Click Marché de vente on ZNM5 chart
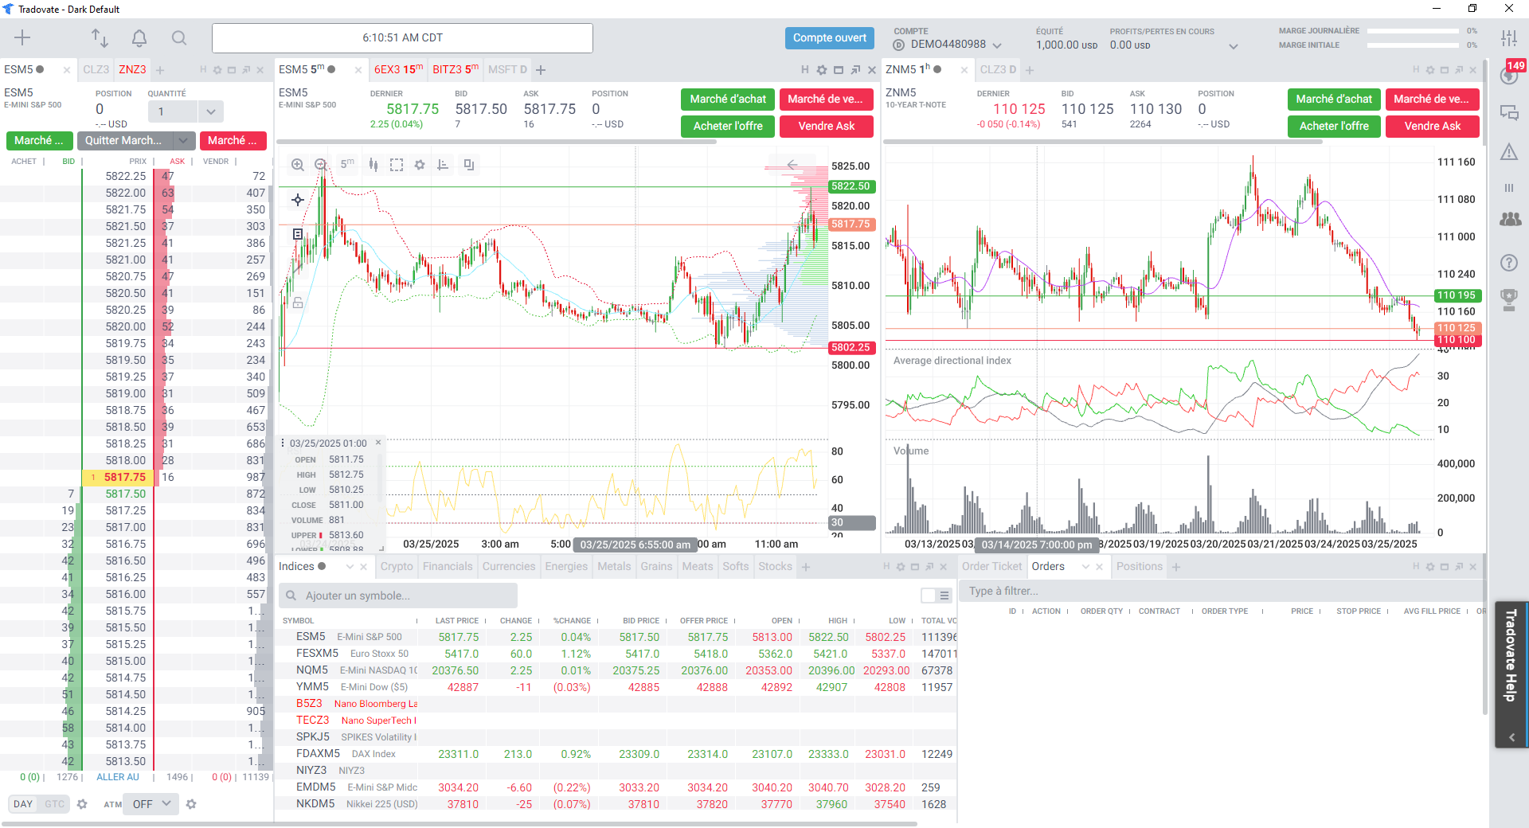1529x828 pixels. coord(1432,100)
